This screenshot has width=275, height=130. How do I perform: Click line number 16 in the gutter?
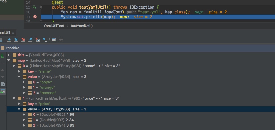click(x=28, y=12)
